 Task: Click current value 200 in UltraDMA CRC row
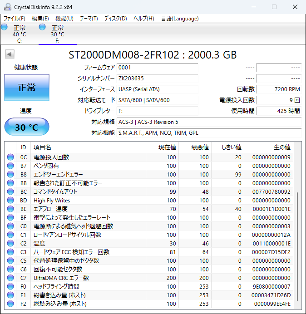click(171, 278)
